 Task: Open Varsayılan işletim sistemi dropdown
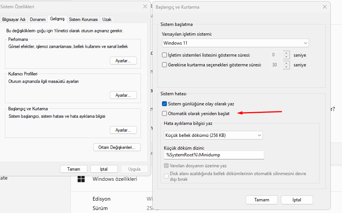pyautogui.click(x=235, y=43)
